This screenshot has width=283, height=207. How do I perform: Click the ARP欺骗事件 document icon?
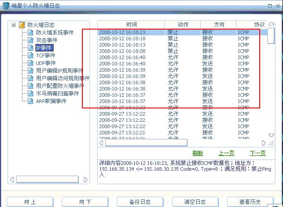(30, 101)
